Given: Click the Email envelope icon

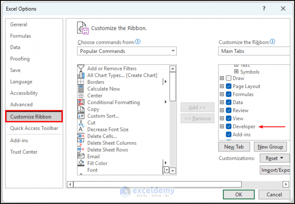Looking at the screenshot, I should point(81,156).
